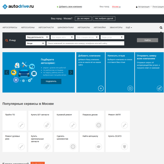Click the orange magnifier icon near Я ищу
The width and height of the screenshot is (164, 164).
(x=7, y=40)
